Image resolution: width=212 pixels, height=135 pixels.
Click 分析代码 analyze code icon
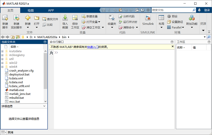[x=120, y=16]
